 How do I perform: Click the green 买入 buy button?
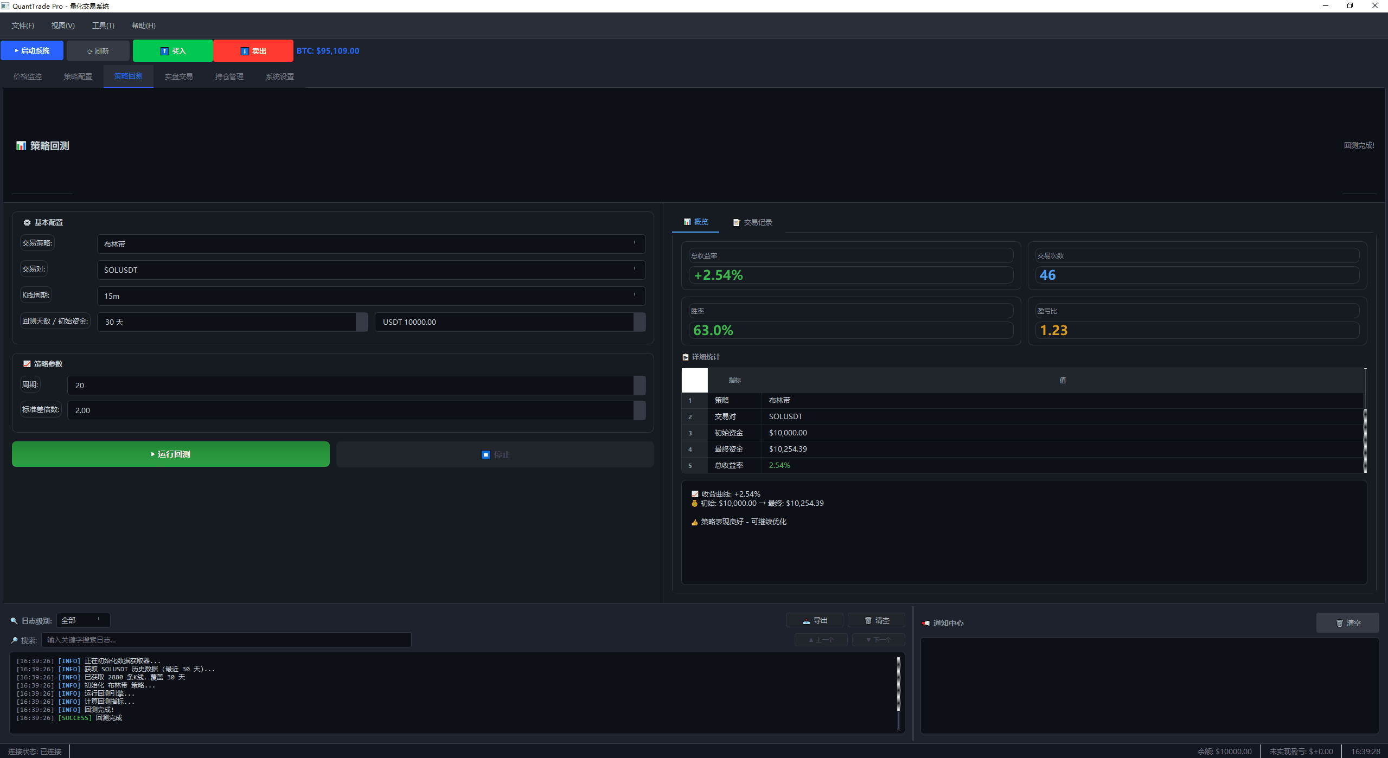[172, 51]
